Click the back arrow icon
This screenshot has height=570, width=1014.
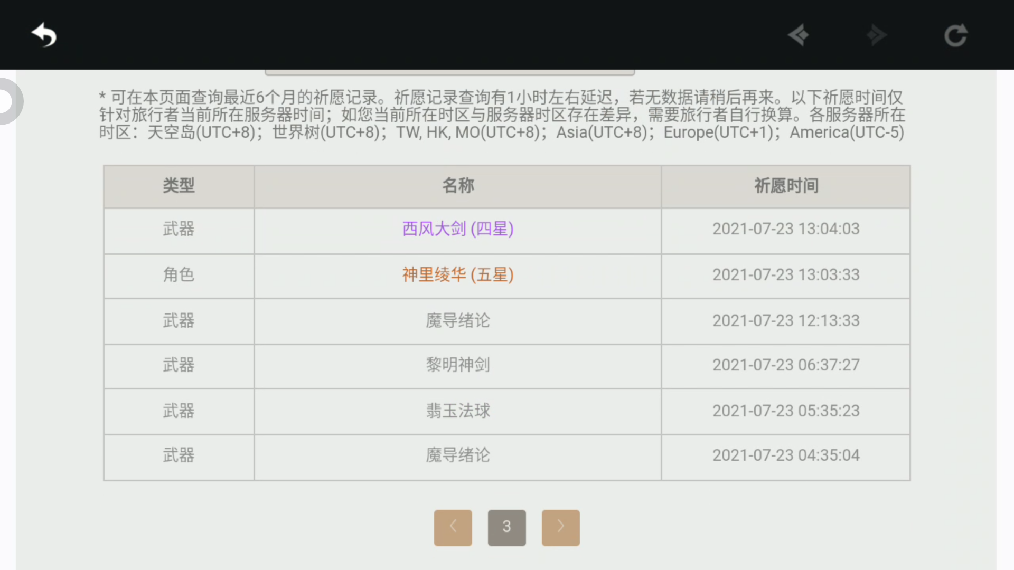click(44, 35)
